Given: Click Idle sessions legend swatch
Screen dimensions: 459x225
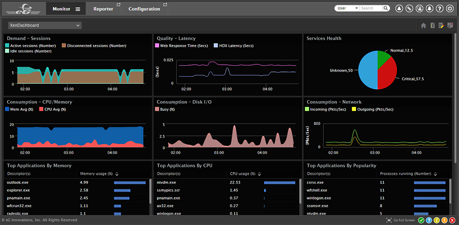Looking at the screenshot, I should point(7,51).
